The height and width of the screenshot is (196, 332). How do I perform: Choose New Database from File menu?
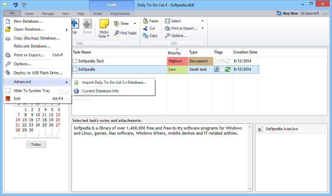(x=37, y=21)
